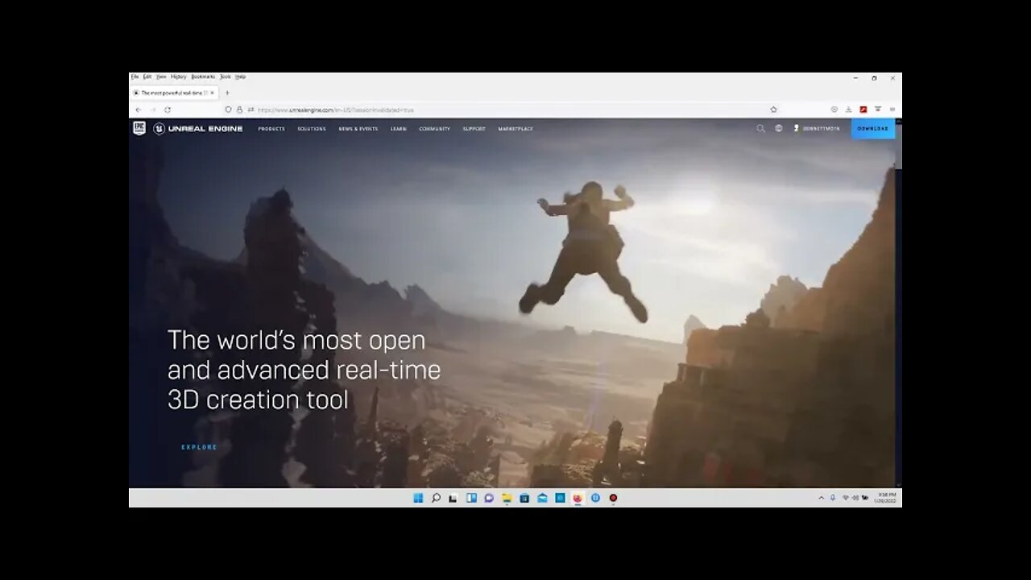Click the microphone icon in the system tray
The height and width of the screenshot is (580, 1031).
click(x=833, y=498)
